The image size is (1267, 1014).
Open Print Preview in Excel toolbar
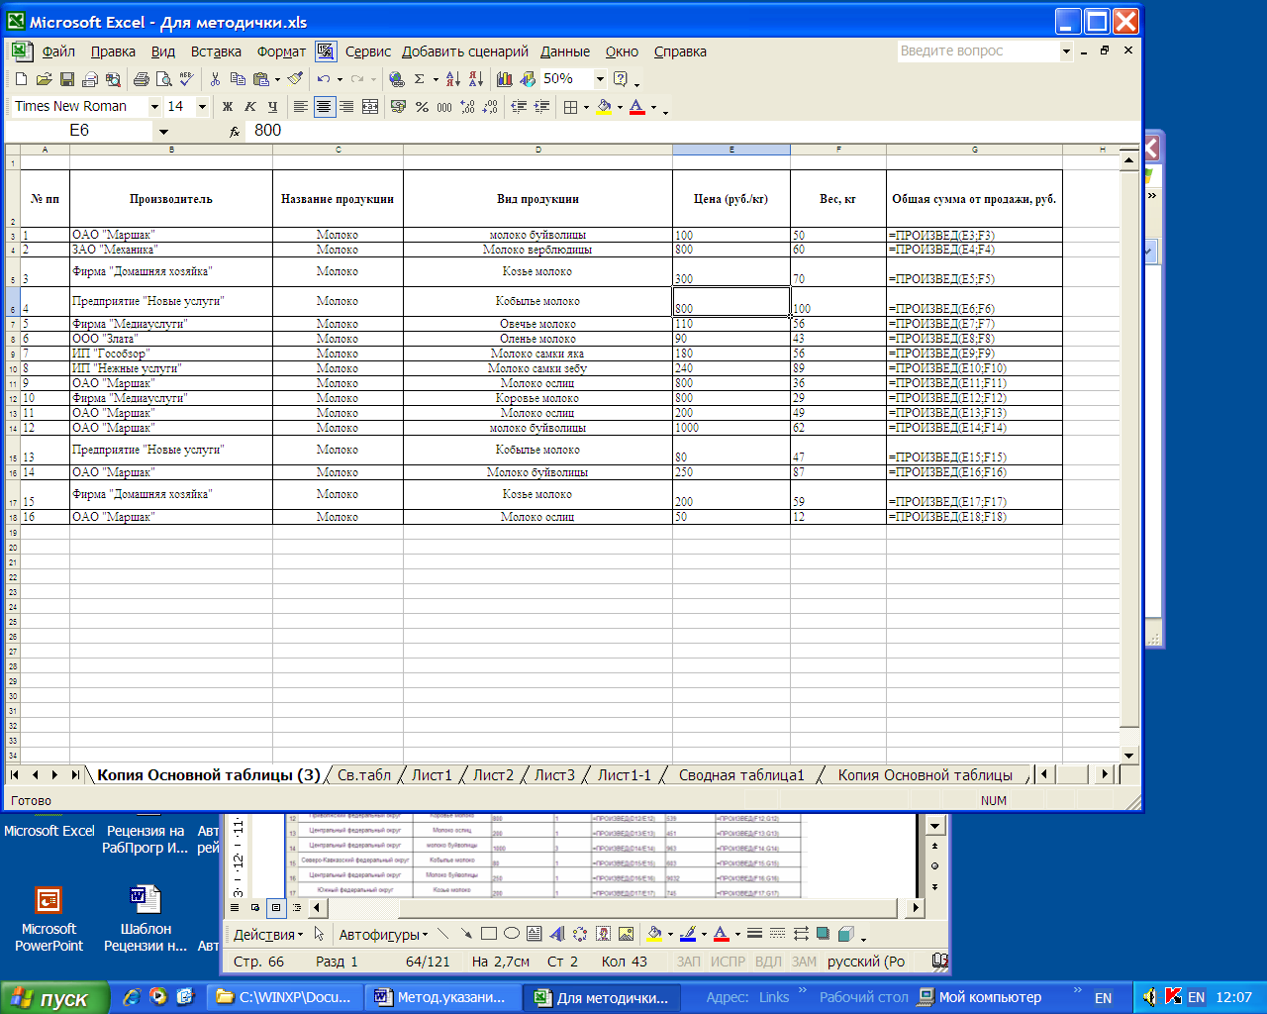tap(163, 79)
